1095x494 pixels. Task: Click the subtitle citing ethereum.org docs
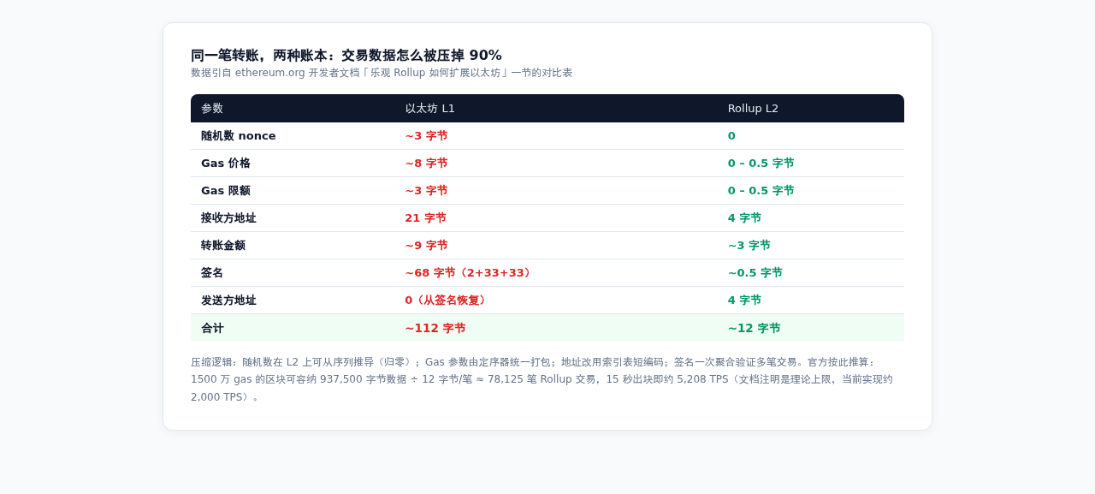pos(382,73)
